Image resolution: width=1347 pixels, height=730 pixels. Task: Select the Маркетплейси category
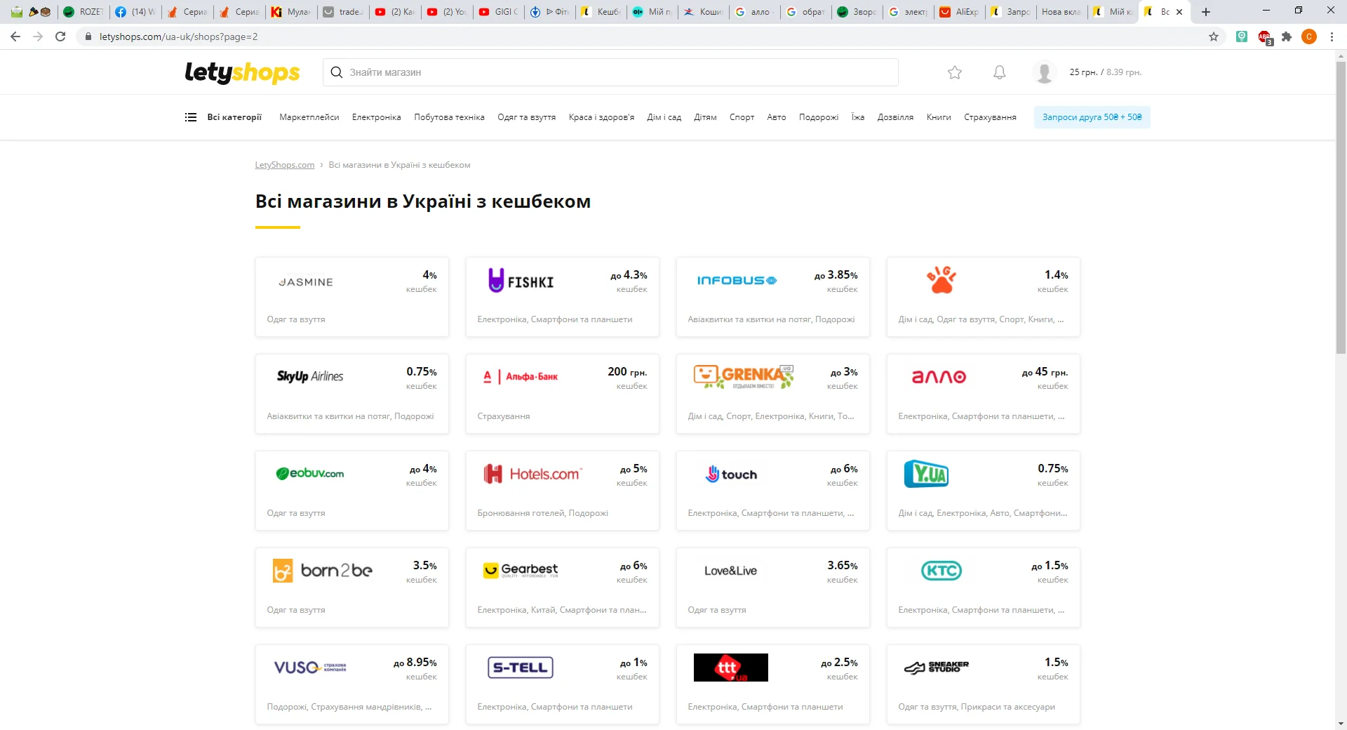tap(309, 117)
